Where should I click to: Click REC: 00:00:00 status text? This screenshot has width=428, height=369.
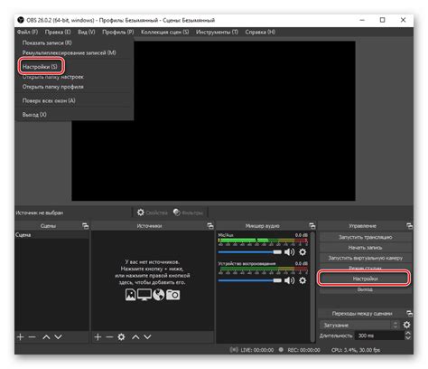point(303,350)
